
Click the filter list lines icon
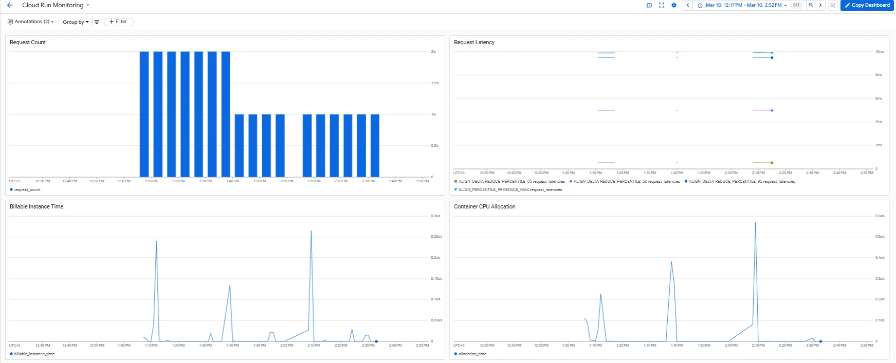97,22
